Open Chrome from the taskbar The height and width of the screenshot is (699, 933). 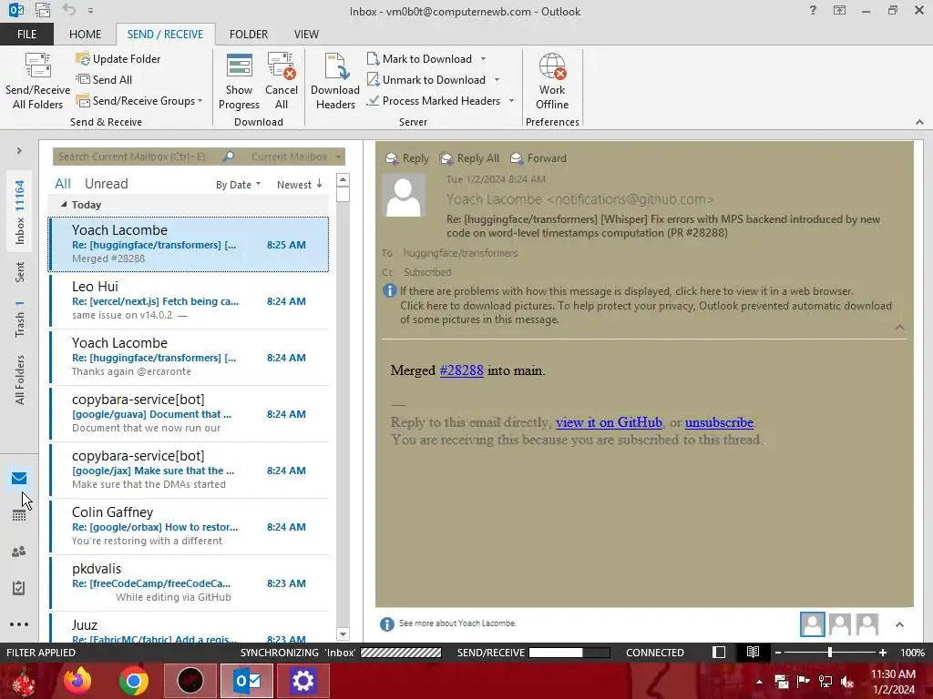(133, 681)
